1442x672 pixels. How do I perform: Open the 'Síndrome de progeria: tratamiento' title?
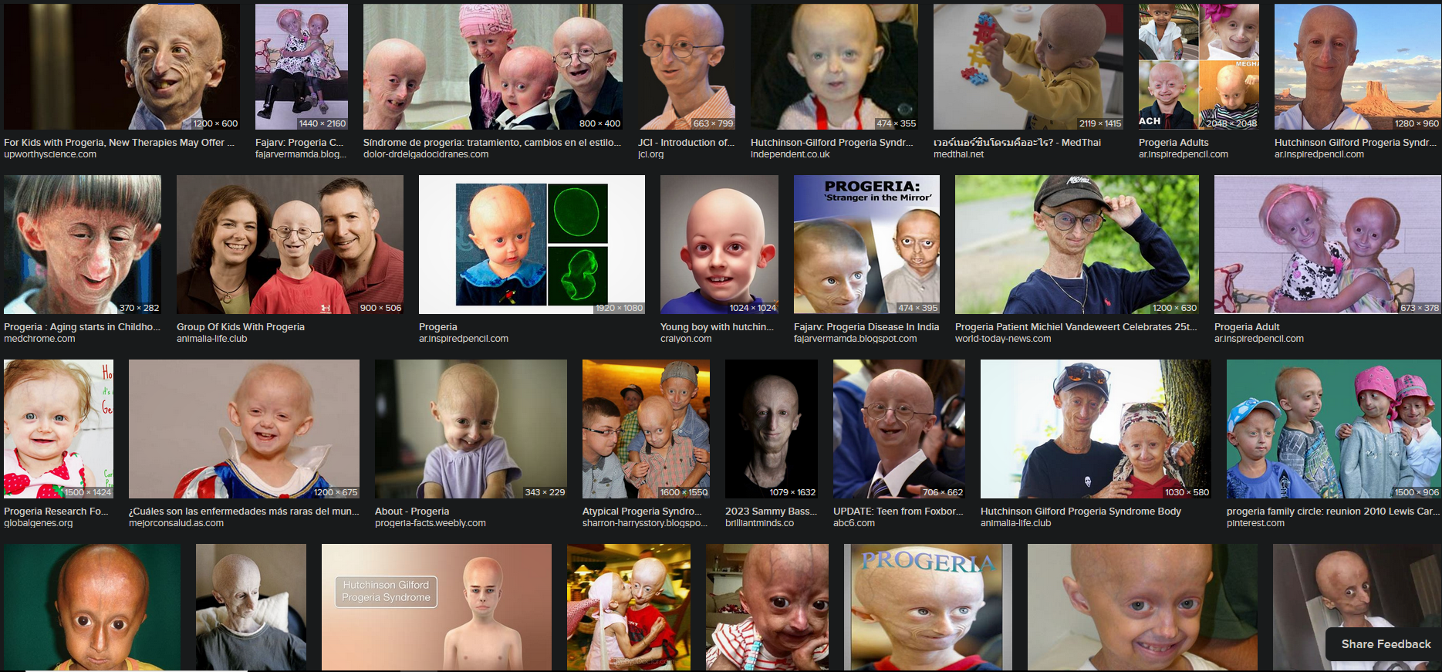(x=492, y=143)
